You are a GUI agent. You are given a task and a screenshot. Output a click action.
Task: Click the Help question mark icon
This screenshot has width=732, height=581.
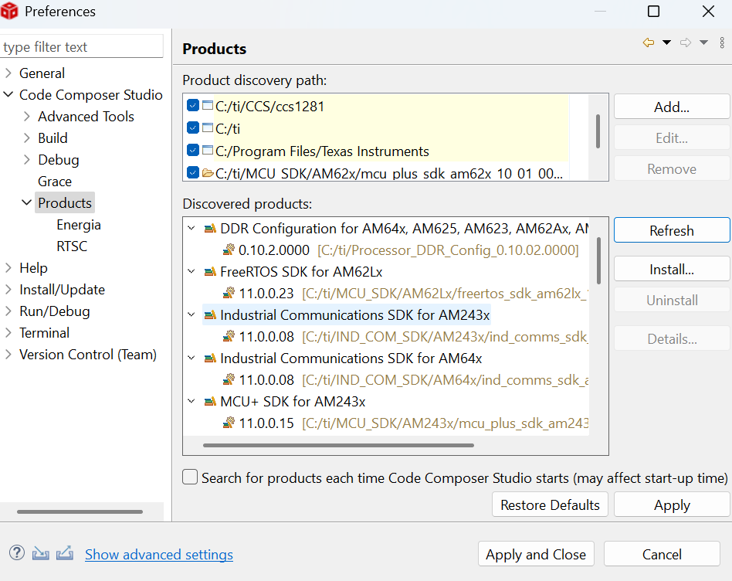pos(17,552)
